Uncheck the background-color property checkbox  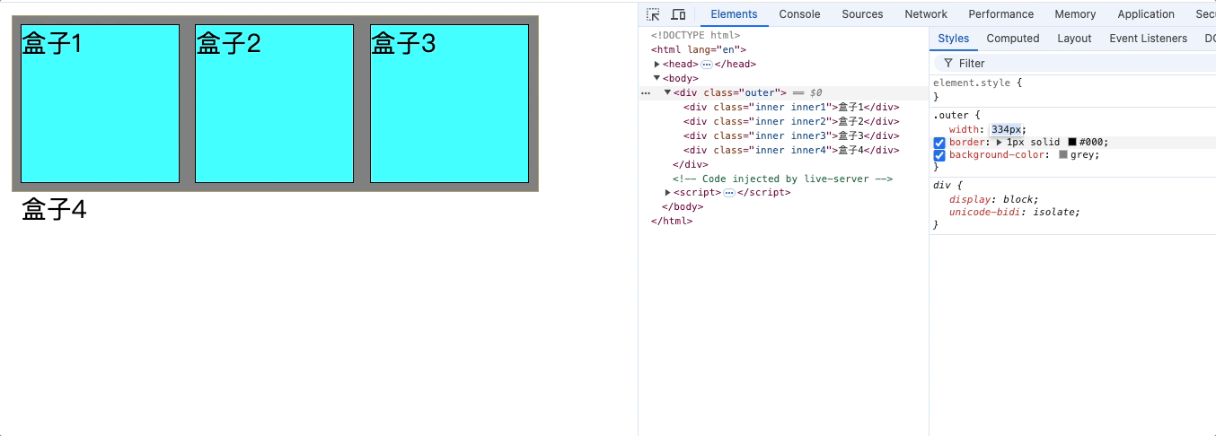(x=939, y=155)
